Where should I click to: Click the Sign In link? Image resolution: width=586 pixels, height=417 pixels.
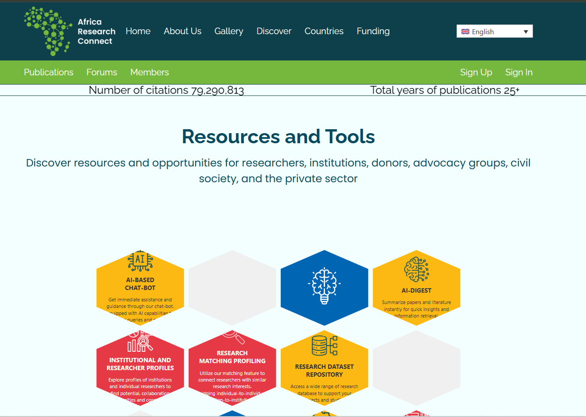[x=518, y=72]
